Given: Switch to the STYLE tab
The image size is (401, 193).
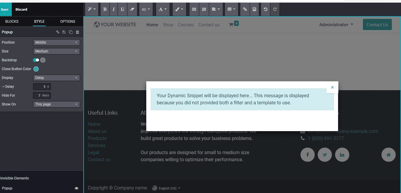Looking at the screenshot, I should pyautogui.click(x=39, y=22).
